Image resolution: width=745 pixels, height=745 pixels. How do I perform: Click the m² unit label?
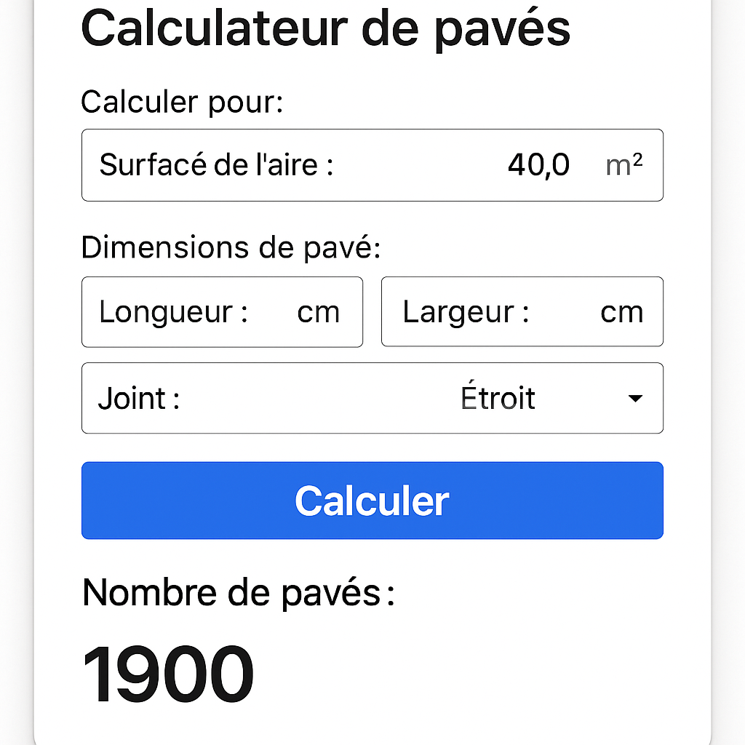[624, 165]
